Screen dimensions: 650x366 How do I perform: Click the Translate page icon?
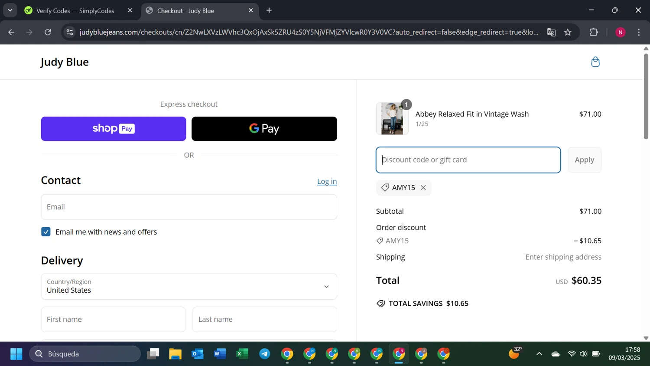tap(551, 32)
